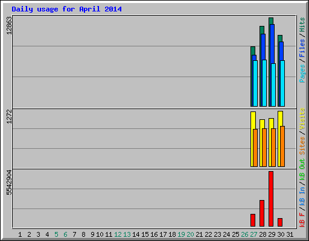
Task: Select the cyan pages bar for day 30
Action: click(x=282, y=83)
